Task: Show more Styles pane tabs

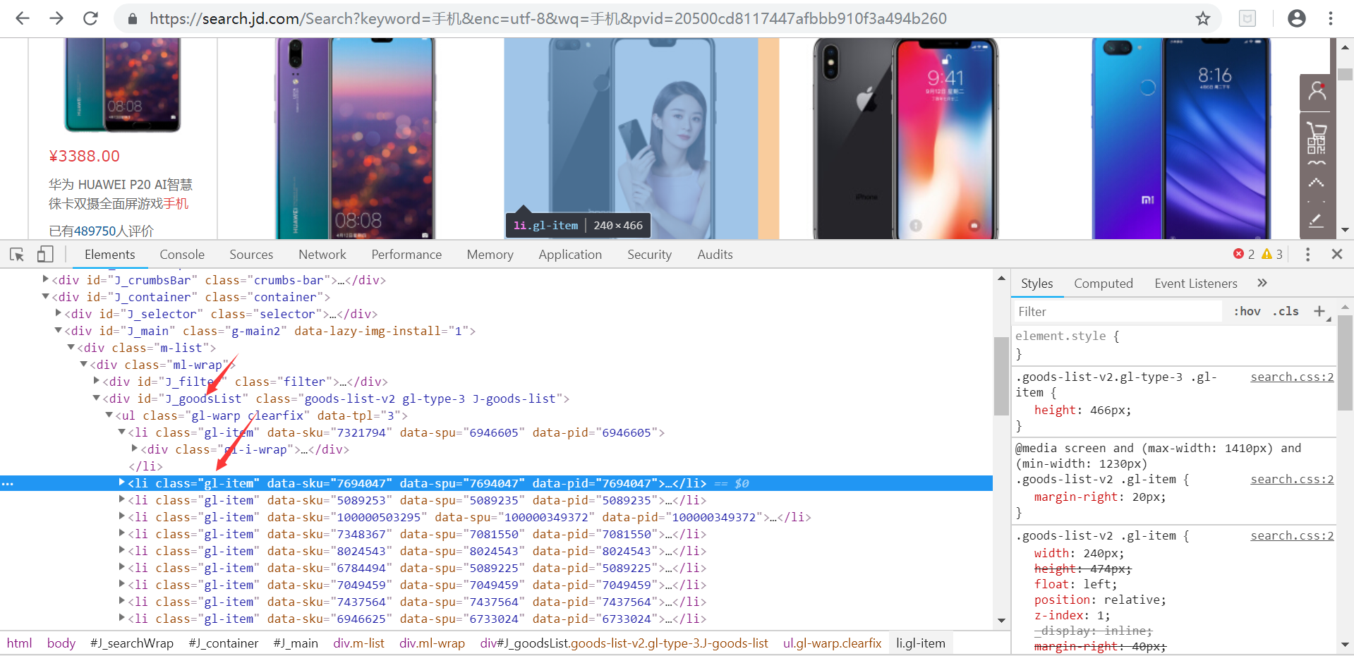Action: coord(1262,283)
